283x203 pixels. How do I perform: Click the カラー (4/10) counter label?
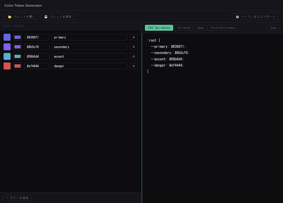point(14,26)
